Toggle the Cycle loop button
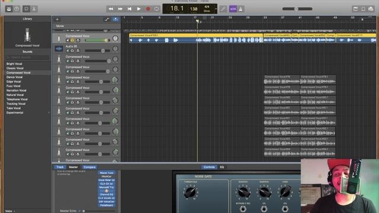 (x=156, y=9)
